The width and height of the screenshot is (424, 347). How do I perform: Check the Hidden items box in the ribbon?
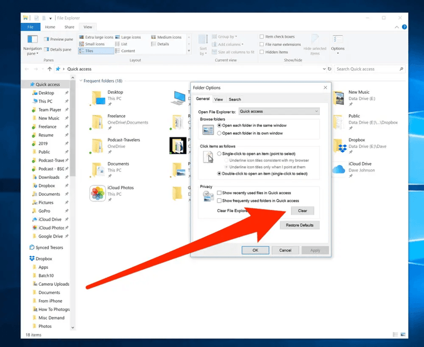[x=261, y=52]
